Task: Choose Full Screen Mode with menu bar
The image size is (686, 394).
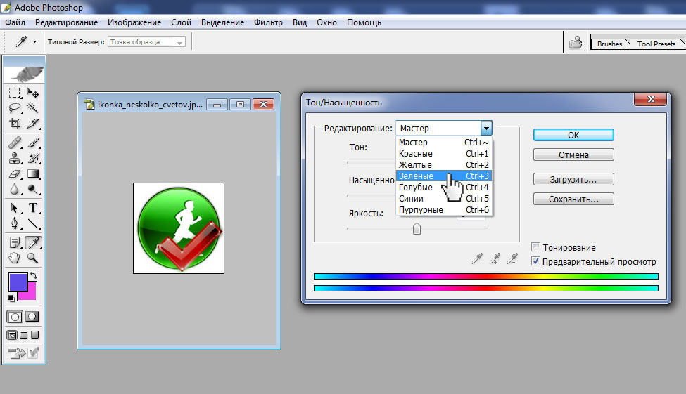Action: [24, 335]
